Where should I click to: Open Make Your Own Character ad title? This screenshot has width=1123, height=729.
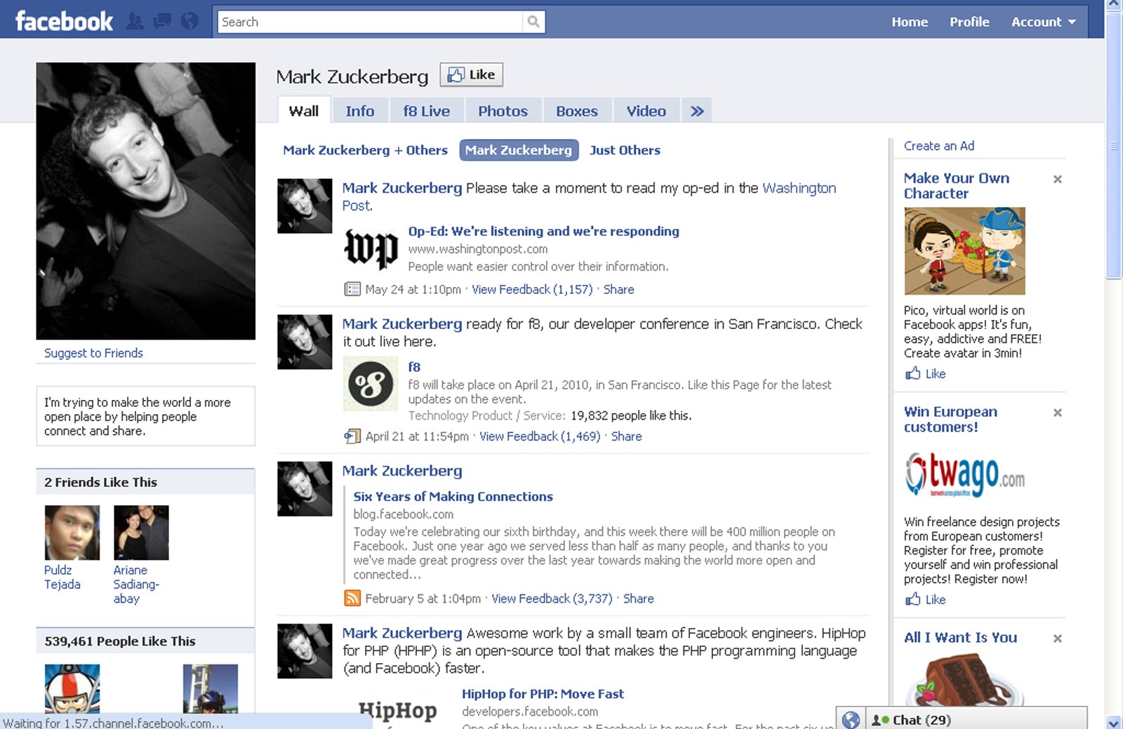[x=956, y=186]
